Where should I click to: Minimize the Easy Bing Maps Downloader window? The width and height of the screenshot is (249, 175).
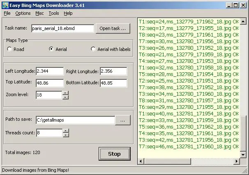229,5
